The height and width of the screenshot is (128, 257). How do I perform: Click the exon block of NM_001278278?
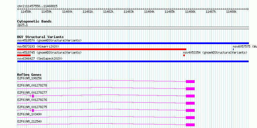190,89
